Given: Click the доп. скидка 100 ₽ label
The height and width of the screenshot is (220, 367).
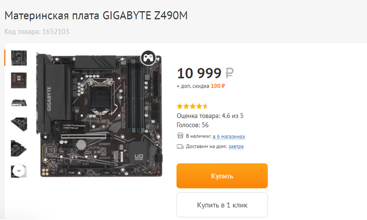Looking at the screenshot, I should (x=201, y=86).
